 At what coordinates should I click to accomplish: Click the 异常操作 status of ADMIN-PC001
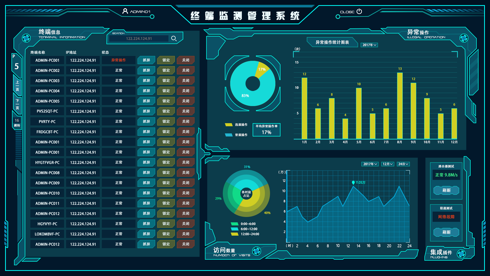click(118, 60)
